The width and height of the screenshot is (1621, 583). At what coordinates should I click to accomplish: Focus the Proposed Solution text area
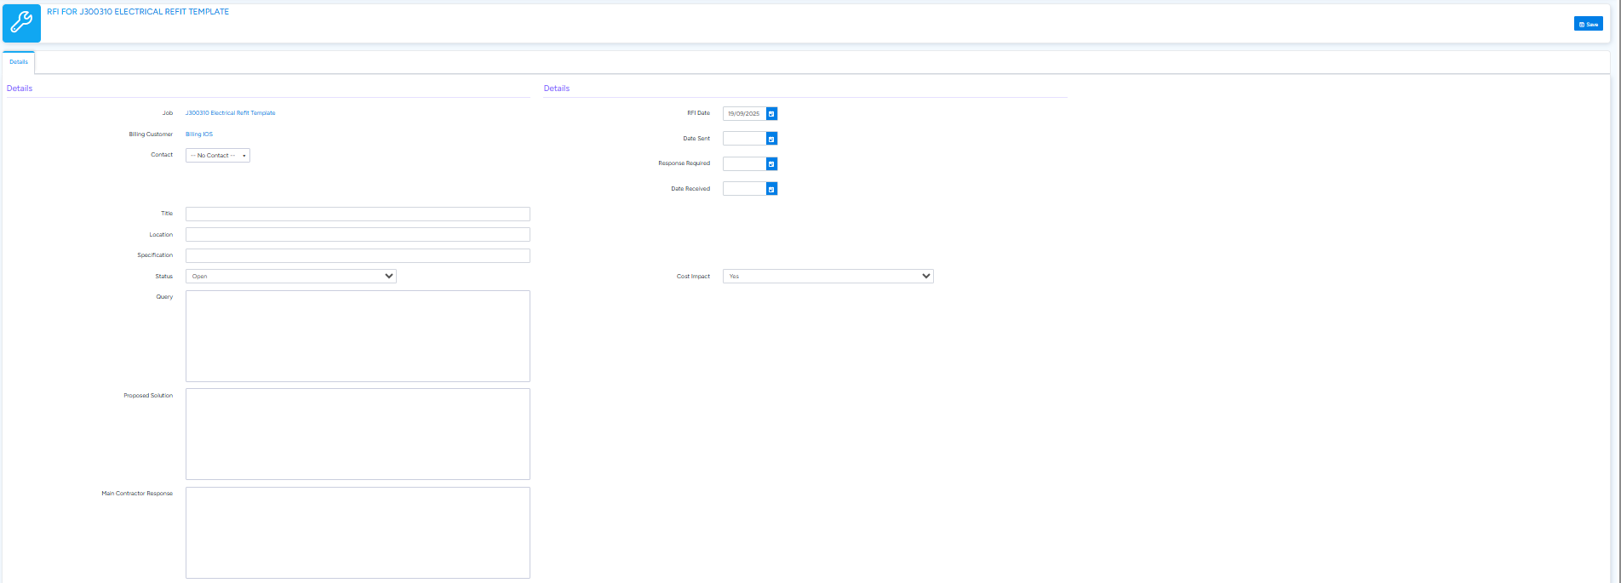coord(358,434)
